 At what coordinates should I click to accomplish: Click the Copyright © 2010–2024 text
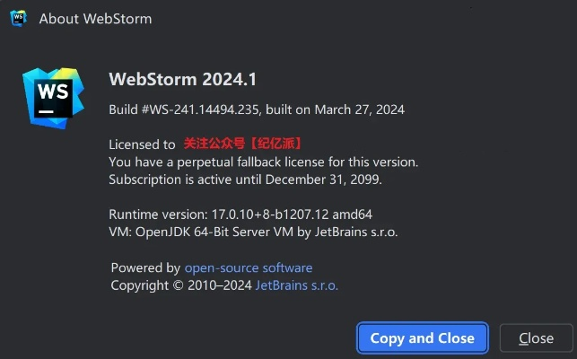coord(181,285)
